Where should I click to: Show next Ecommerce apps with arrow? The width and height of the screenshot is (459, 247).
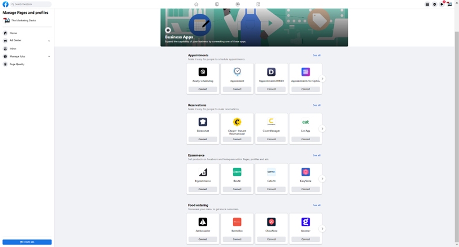(x=322, y=179)
